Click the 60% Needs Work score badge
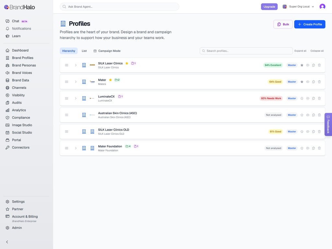 pyautogui.click(x=271, y=99)
